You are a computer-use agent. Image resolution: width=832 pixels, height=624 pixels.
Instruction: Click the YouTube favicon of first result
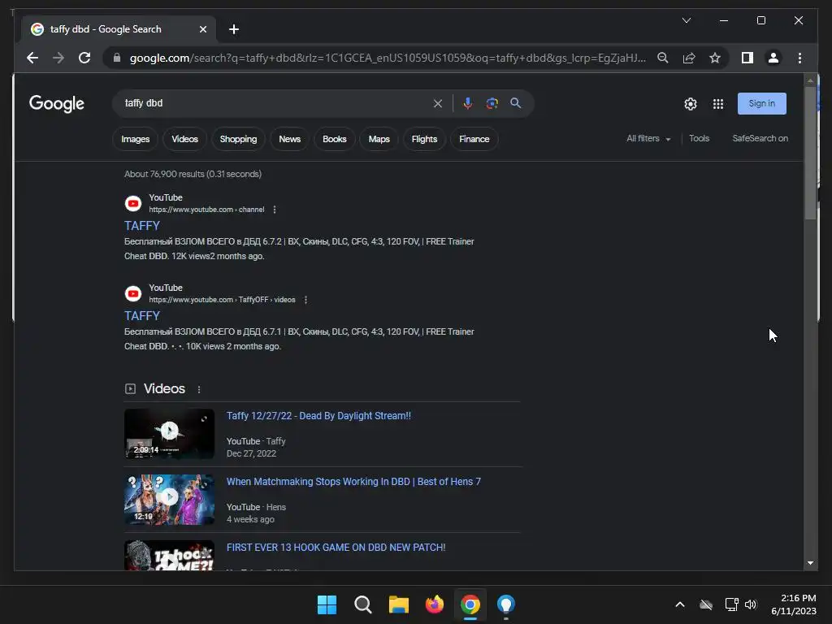pos(133,203)
